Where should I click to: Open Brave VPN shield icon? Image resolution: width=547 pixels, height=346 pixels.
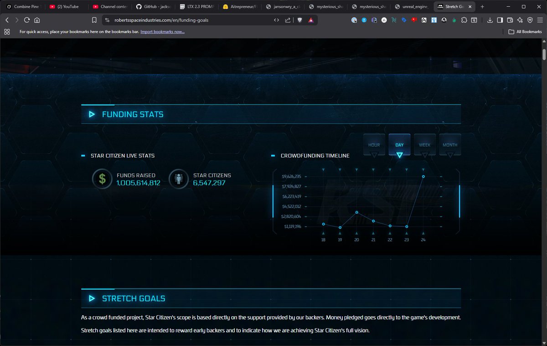click(x=530, y=20)
